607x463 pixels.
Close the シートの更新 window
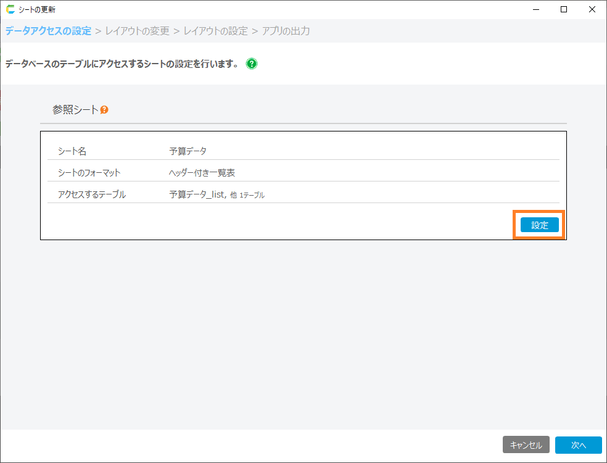click(x=592, y=9)
